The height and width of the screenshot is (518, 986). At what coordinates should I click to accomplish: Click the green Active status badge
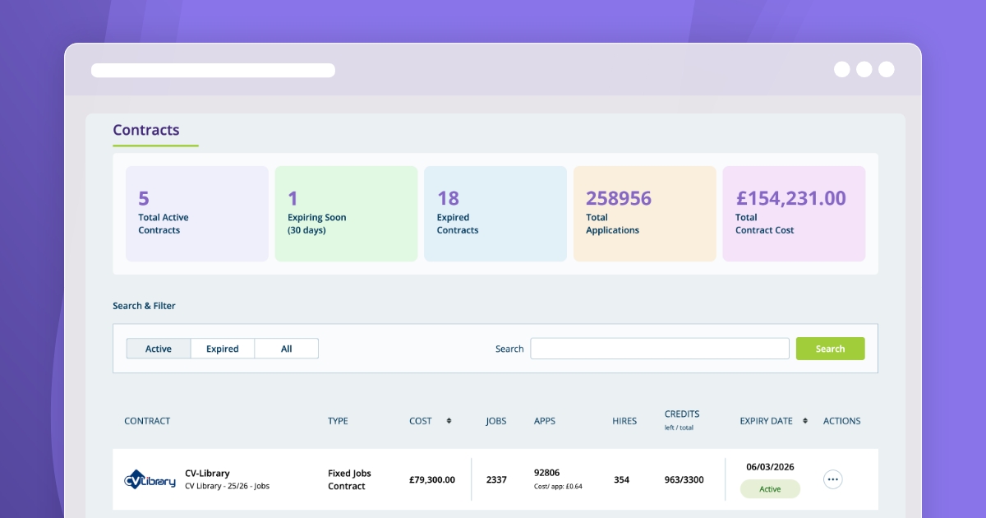[x=770, y=488]
